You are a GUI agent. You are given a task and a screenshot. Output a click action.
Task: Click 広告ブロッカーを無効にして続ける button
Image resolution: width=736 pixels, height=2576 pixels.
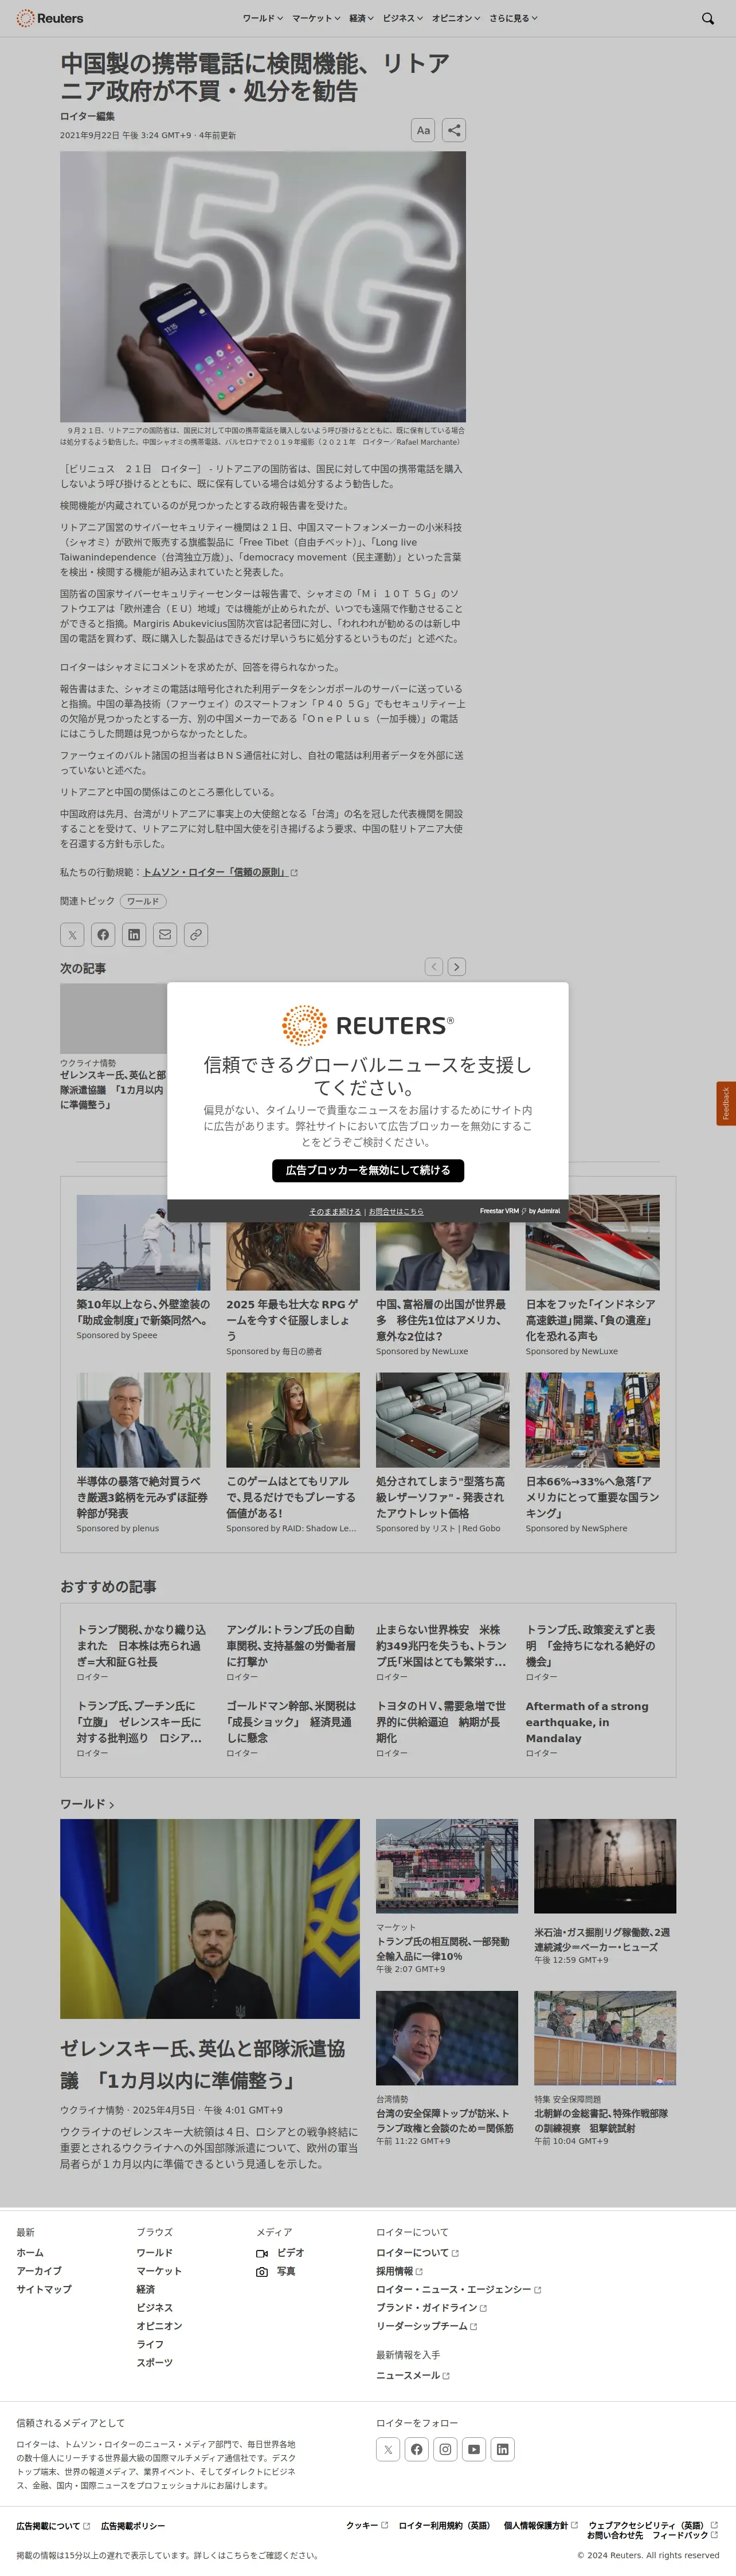[x=368, y=1170]
